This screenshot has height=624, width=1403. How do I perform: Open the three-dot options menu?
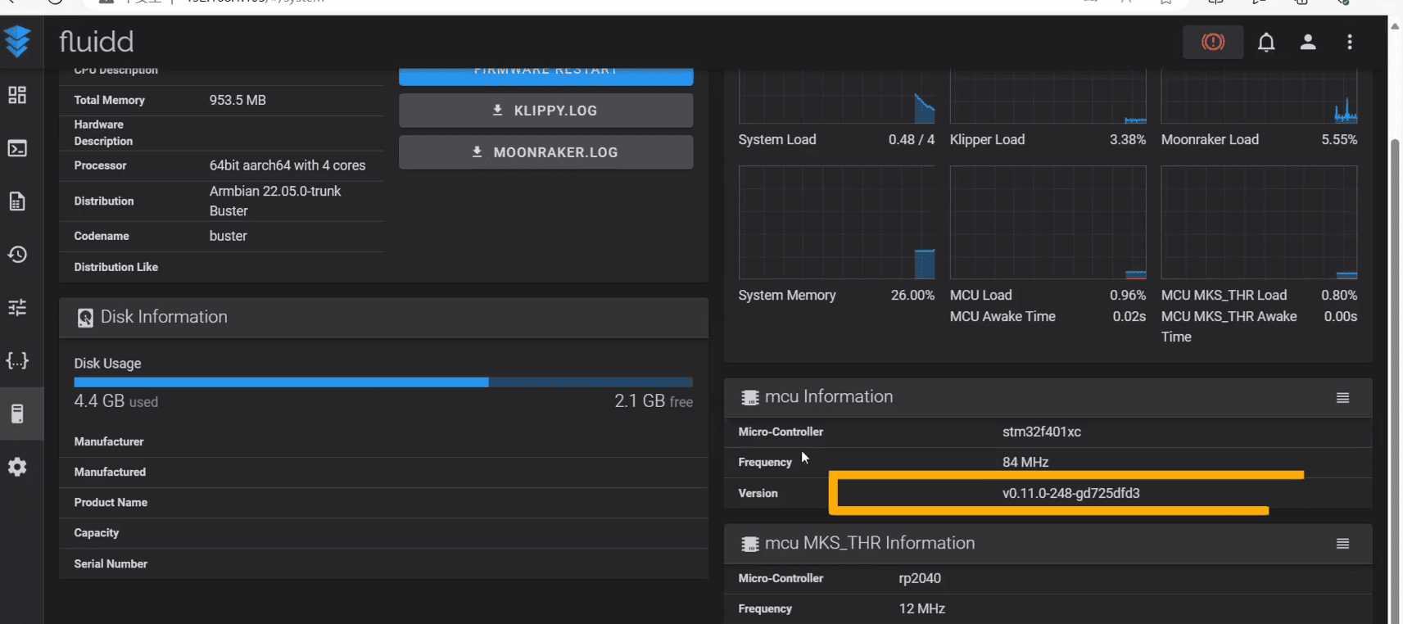pos(1350,42)
